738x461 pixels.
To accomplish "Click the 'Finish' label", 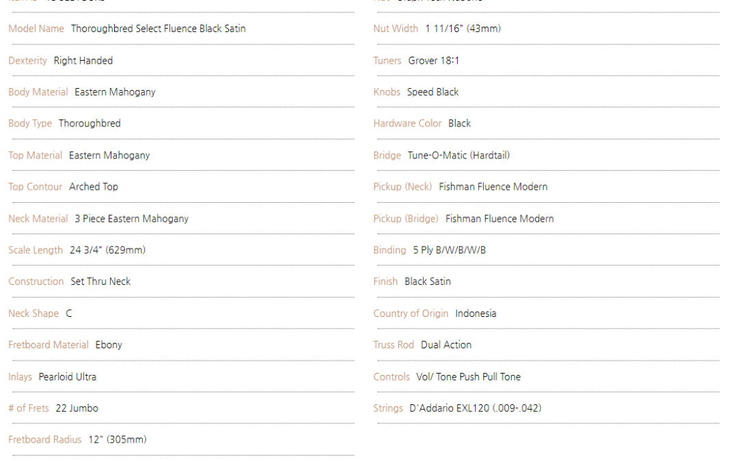I will pos(385,281).
